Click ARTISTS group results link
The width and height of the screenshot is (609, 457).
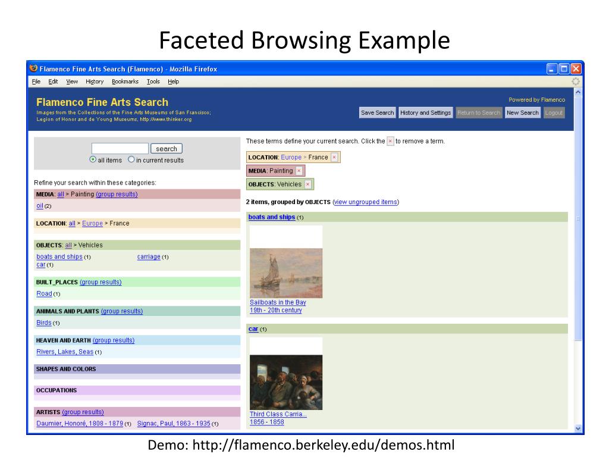(83, 412)
